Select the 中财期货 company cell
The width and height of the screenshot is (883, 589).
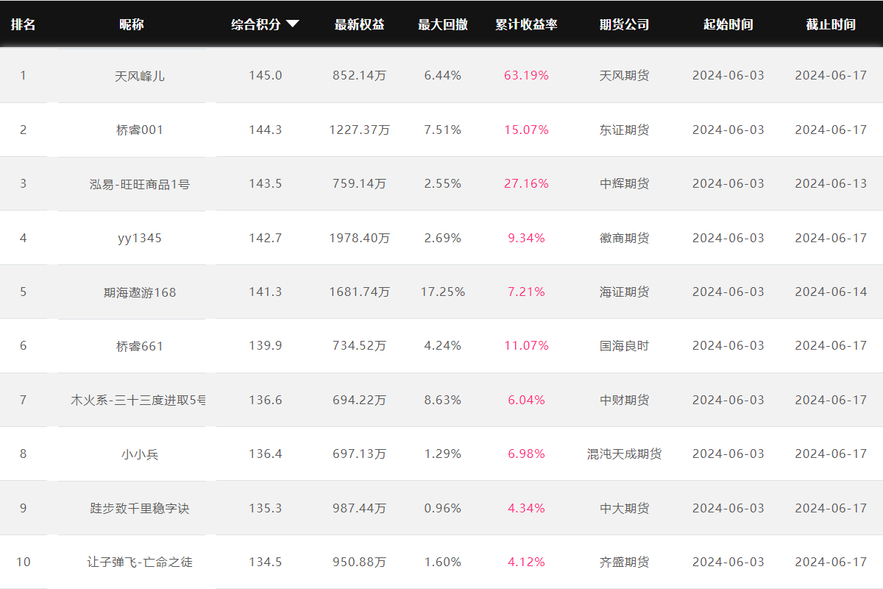pyautogui.click(x=624, y=400)
